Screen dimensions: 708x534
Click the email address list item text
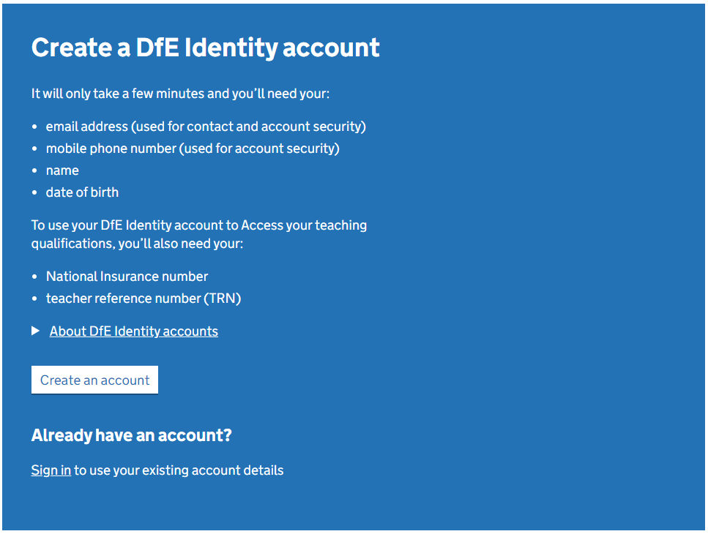[x=205, y=126]
